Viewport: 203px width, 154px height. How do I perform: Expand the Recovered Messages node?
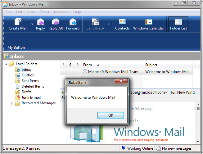click(x=12, y=103)
